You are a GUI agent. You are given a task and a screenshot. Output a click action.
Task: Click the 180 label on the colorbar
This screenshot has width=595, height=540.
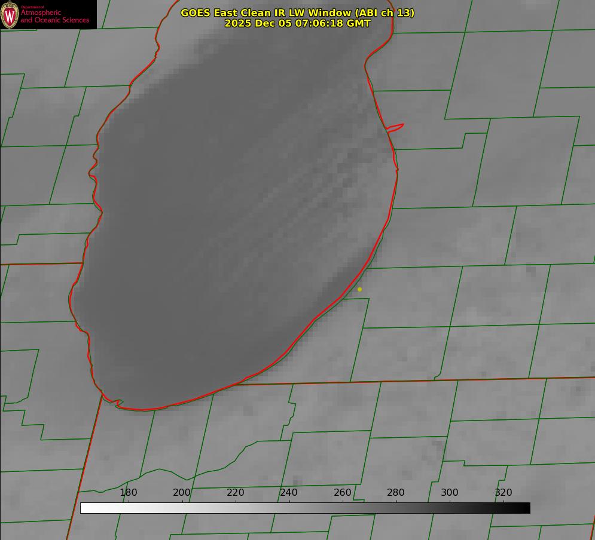[x=129, y=493]
